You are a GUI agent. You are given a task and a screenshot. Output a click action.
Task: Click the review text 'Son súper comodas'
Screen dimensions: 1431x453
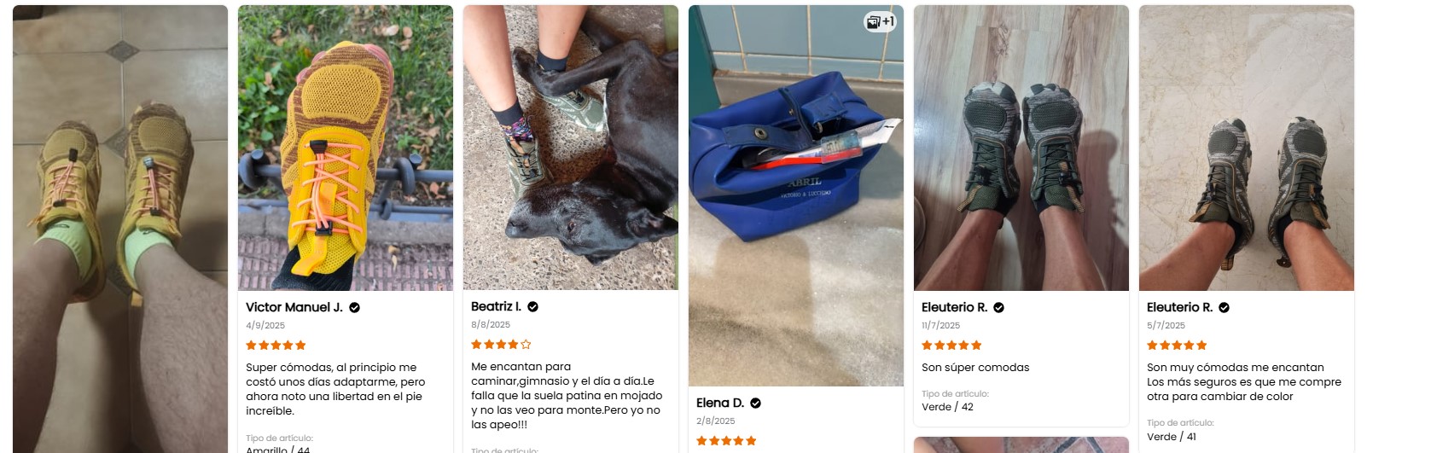tap(975, 368)
